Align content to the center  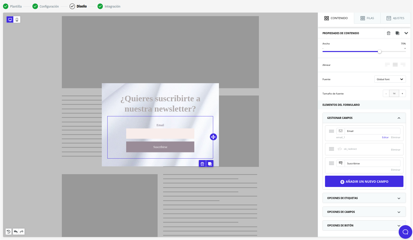click(395, 65)
